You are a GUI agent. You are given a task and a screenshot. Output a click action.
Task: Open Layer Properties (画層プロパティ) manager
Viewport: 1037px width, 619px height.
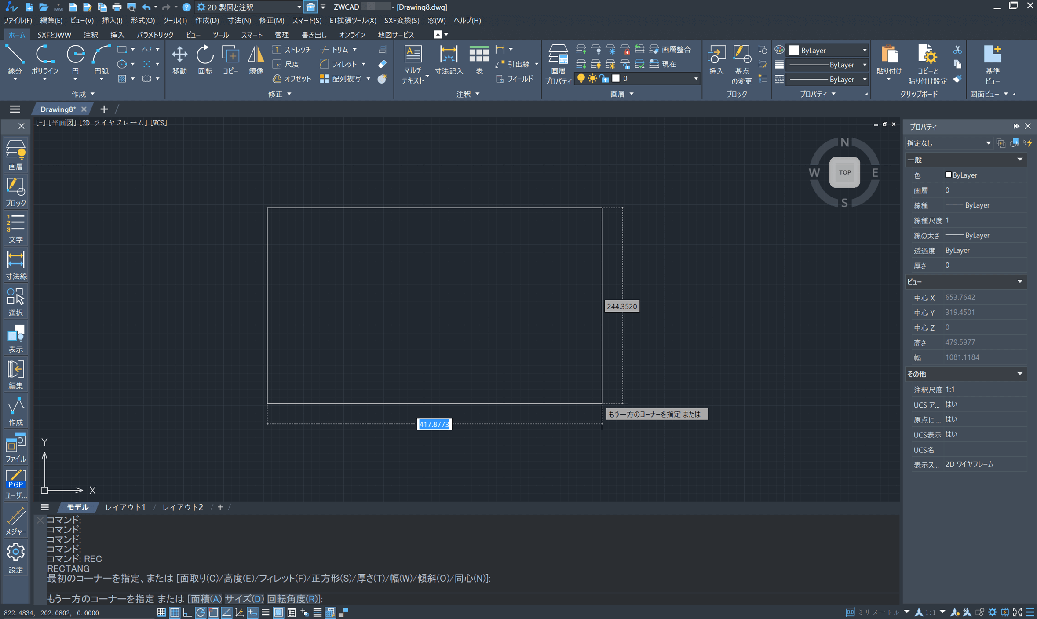[558, 64]
